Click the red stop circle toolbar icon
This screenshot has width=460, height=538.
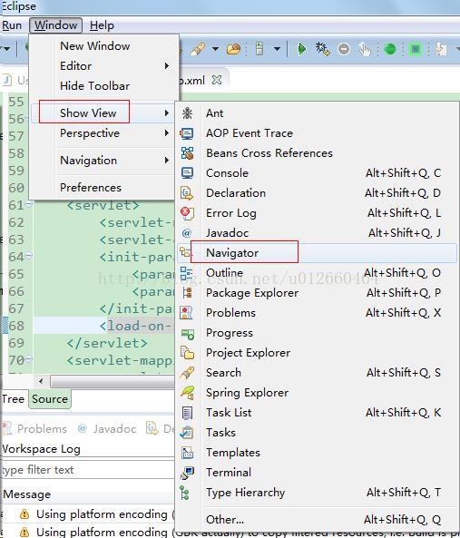click(344, 49)
